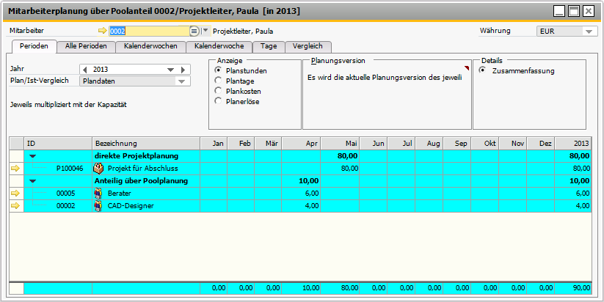This screenshot has width=604, height=302.
Task: Collapse the Anteilig über Poolplanung group
Action: coord(33,181)
